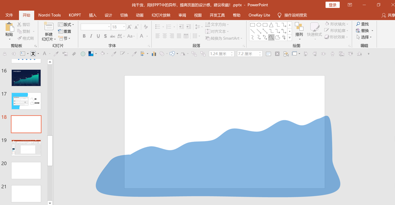Viewport: 395px width, 205px height.
Task: Toggle Text Shadow formatting
Action: click(105, 36)
